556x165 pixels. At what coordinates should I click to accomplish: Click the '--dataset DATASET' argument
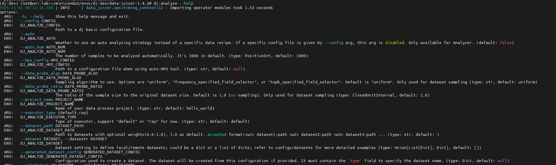point(40,139)
